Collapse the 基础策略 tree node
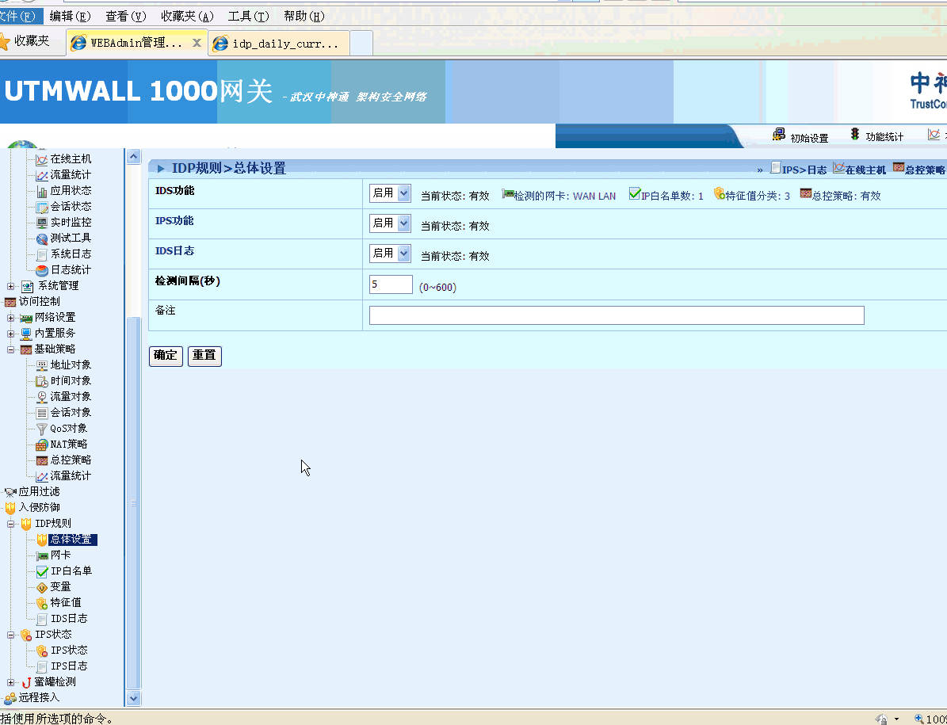Image resolution: width=947 pixels, height=725 pixels. point(11,349)
